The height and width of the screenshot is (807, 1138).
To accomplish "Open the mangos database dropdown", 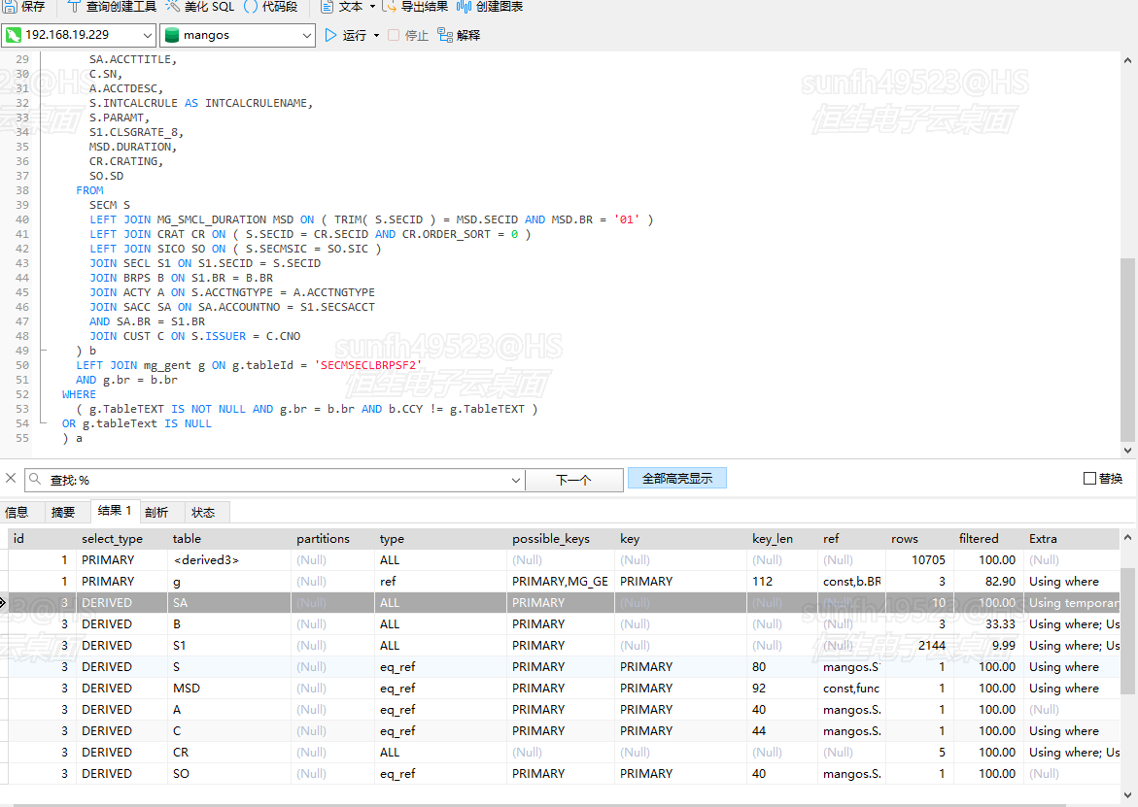I will (x=306, y=35).
